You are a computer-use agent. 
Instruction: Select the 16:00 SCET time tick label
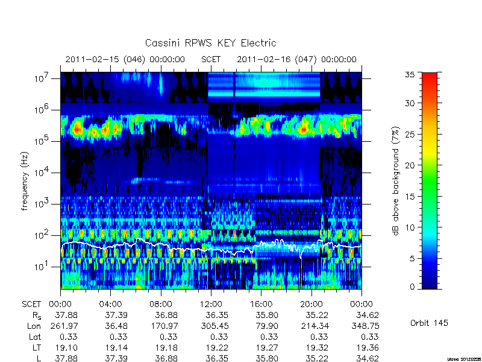point(261,305)
